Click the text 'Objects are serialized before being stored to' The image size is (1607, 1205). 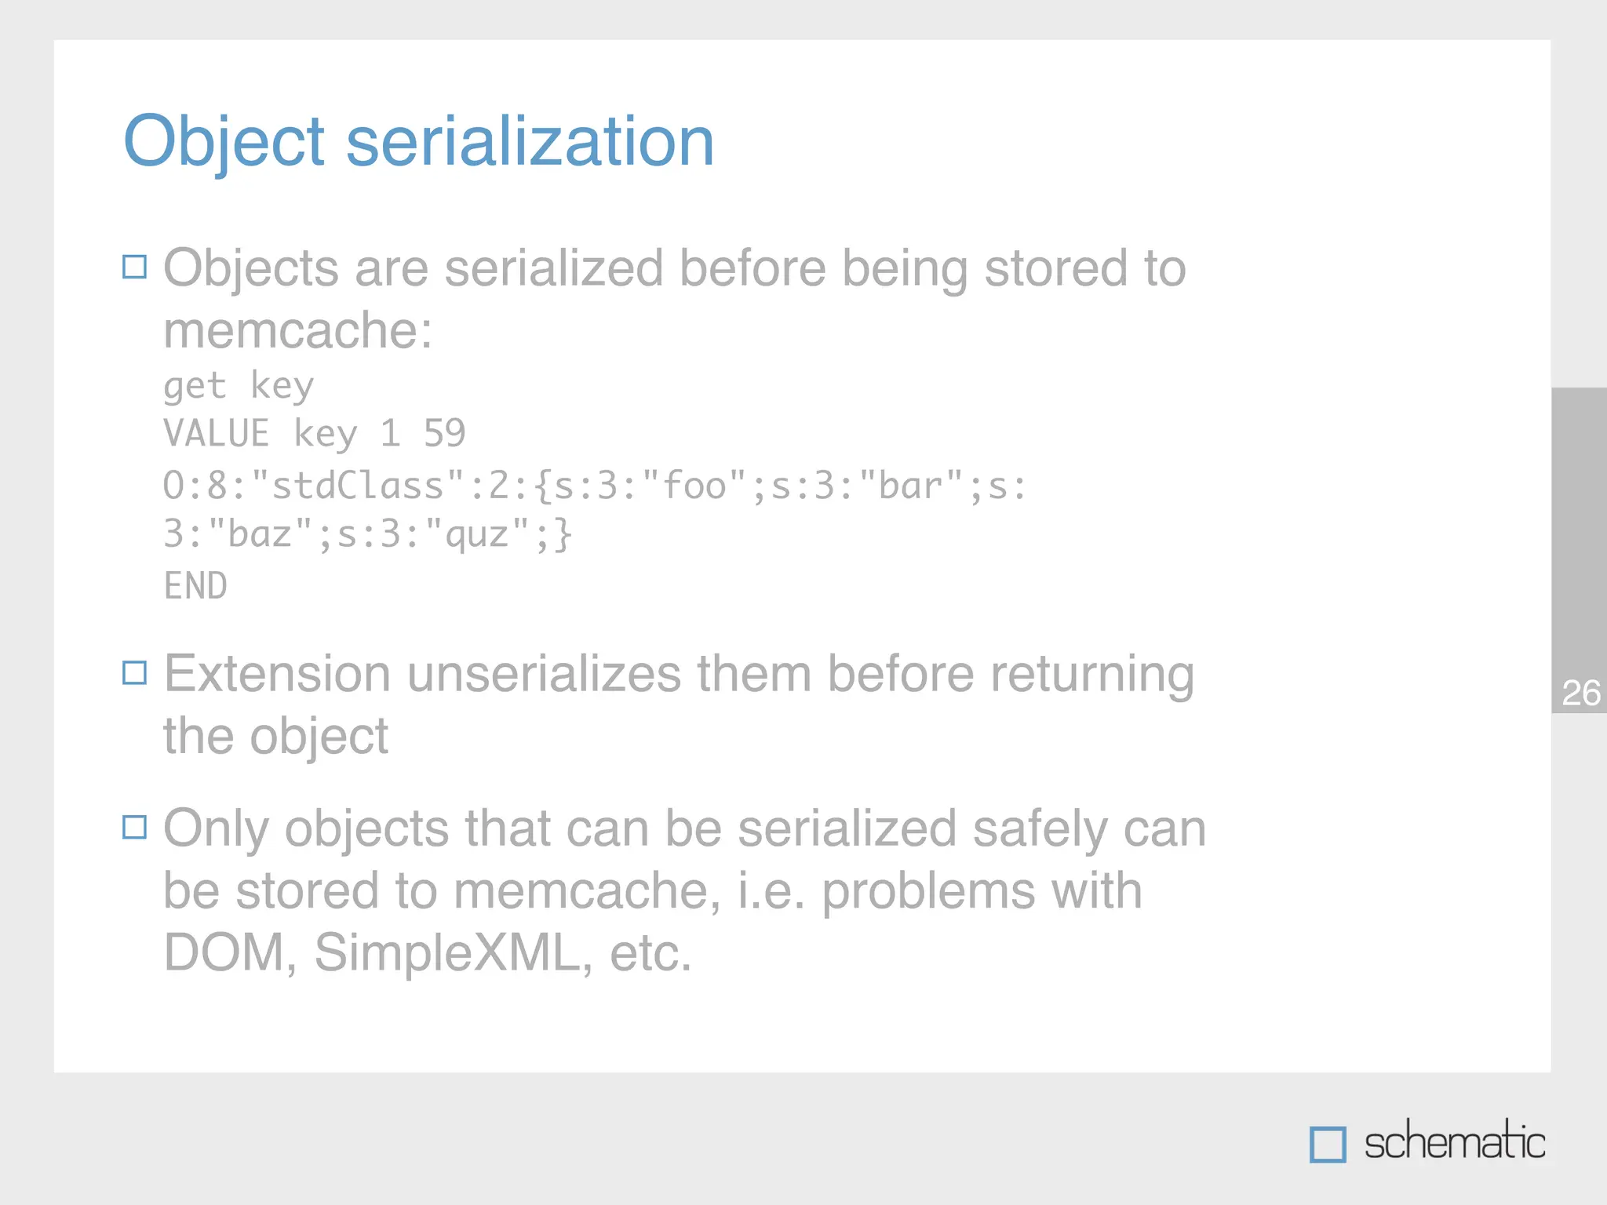[674, 268]
